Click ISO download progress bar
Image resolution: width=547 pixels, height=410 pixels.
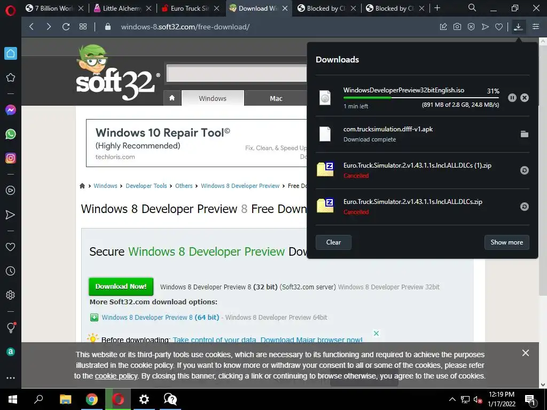tap(421, 98)
